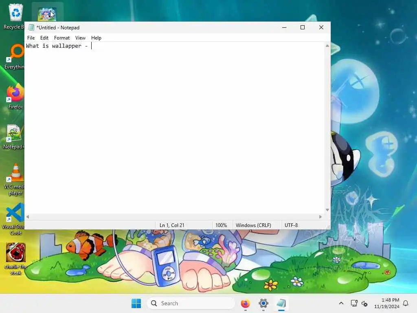
Task: Click the muted volume tray icon
Action: [364, 303]
